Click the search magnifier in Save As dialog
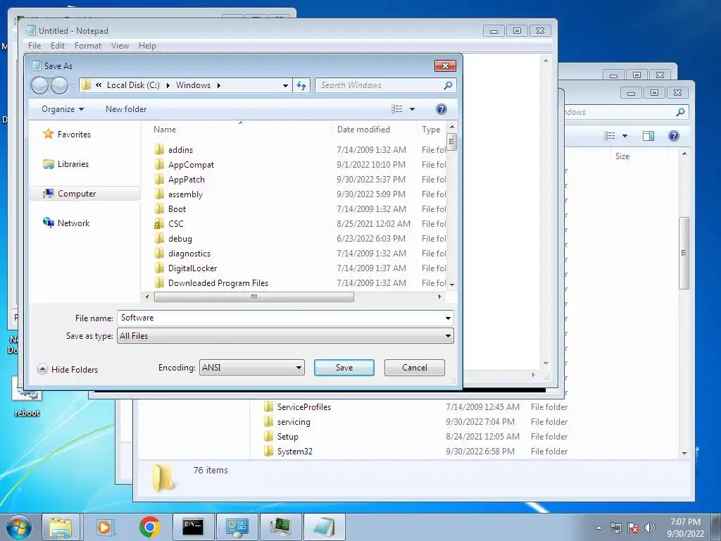The image size is (721, 541). tap(448, 85)
